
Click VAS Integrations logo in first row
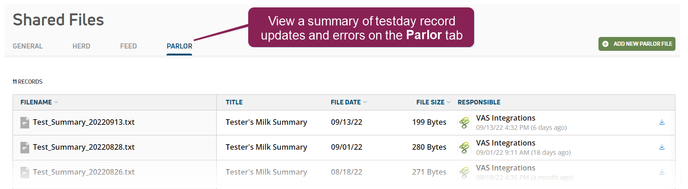[464, 122]
